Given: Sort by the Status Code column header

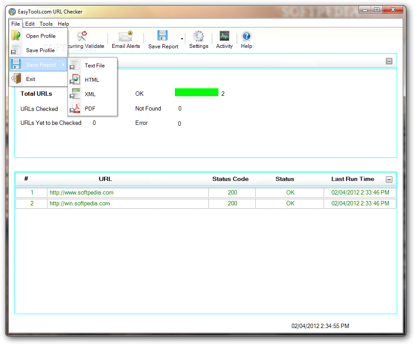Looking at the screenshot, I should (230, 179).
